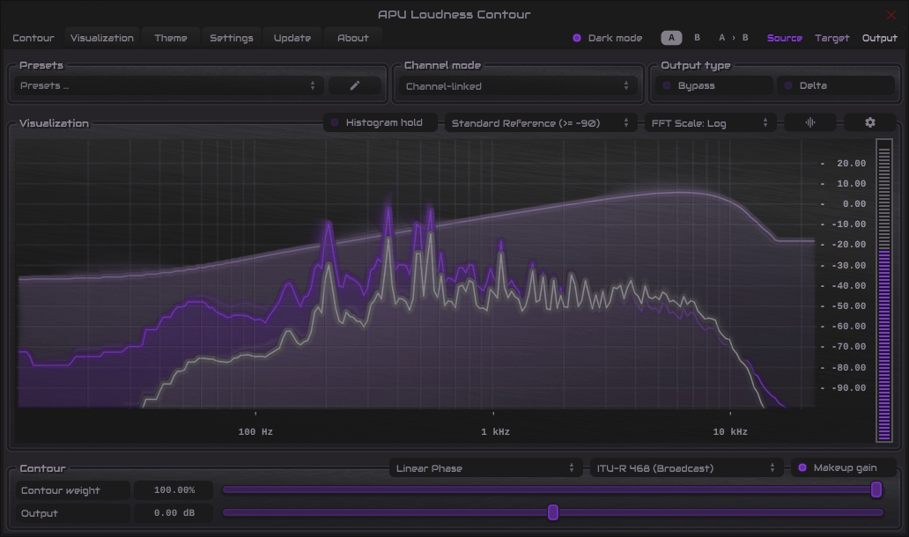Click the 10 kHz axis label
Screen dimensions: 909x537
(730, 431)
